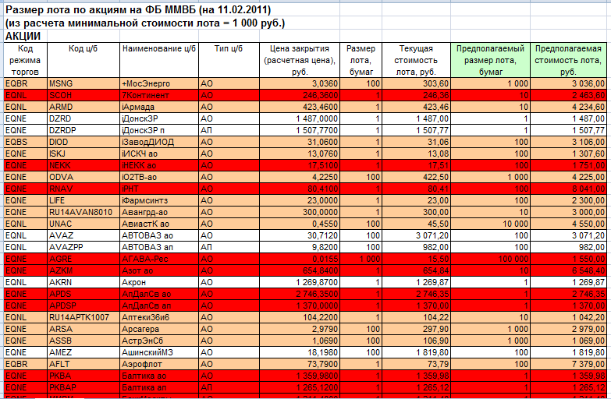Select the 'RU14AVAN8010' code cell
Viewport: 611px width, 399px height.
pyautogui.click(x=83, y=212)
